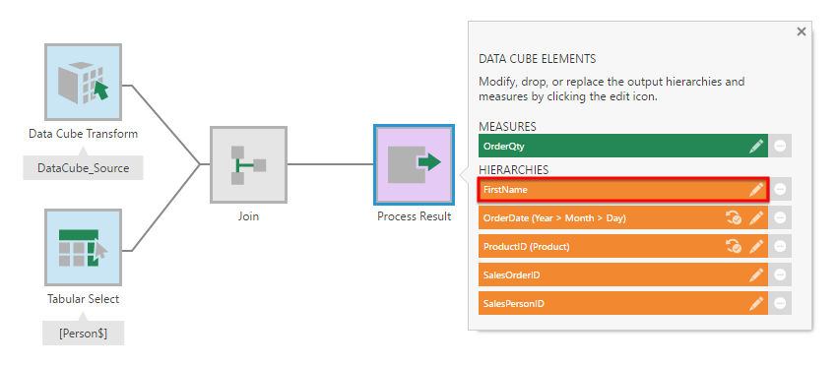Select the Tabular Select node
Screen dimensions: 837x365
pyautogui.click(x=84, y=247)
